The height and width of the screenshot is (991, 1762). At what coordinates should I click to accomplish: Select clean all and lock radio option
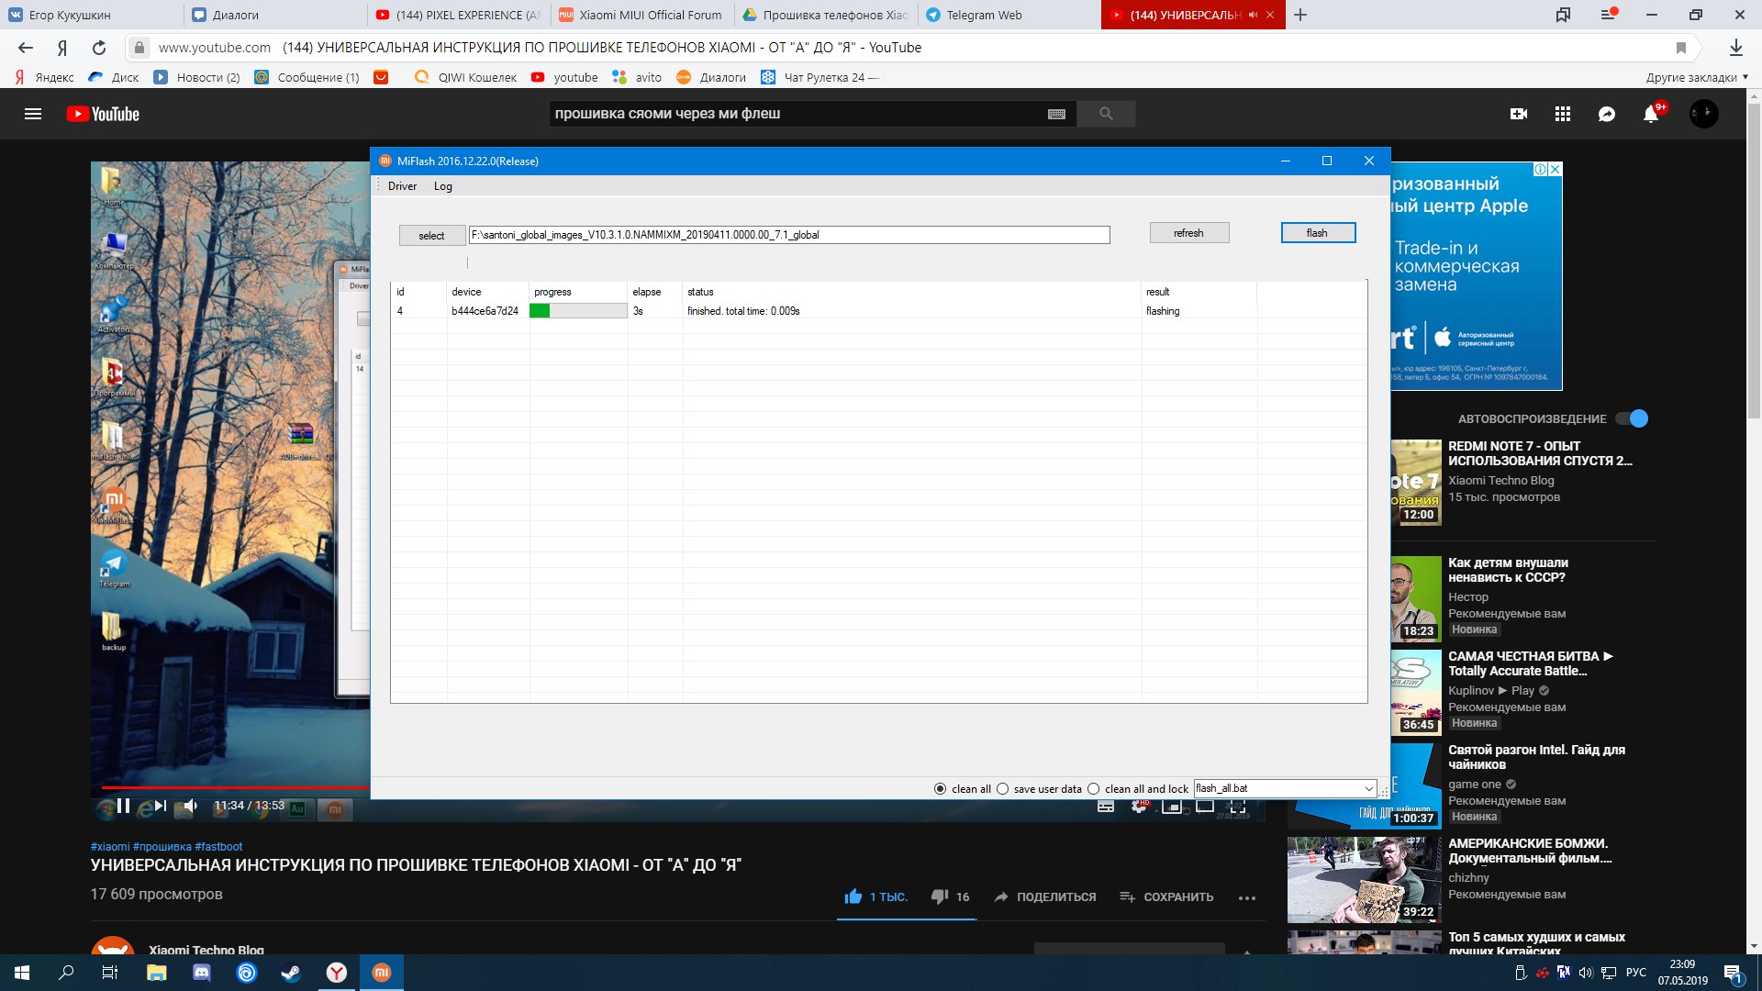click(1093, 789)
